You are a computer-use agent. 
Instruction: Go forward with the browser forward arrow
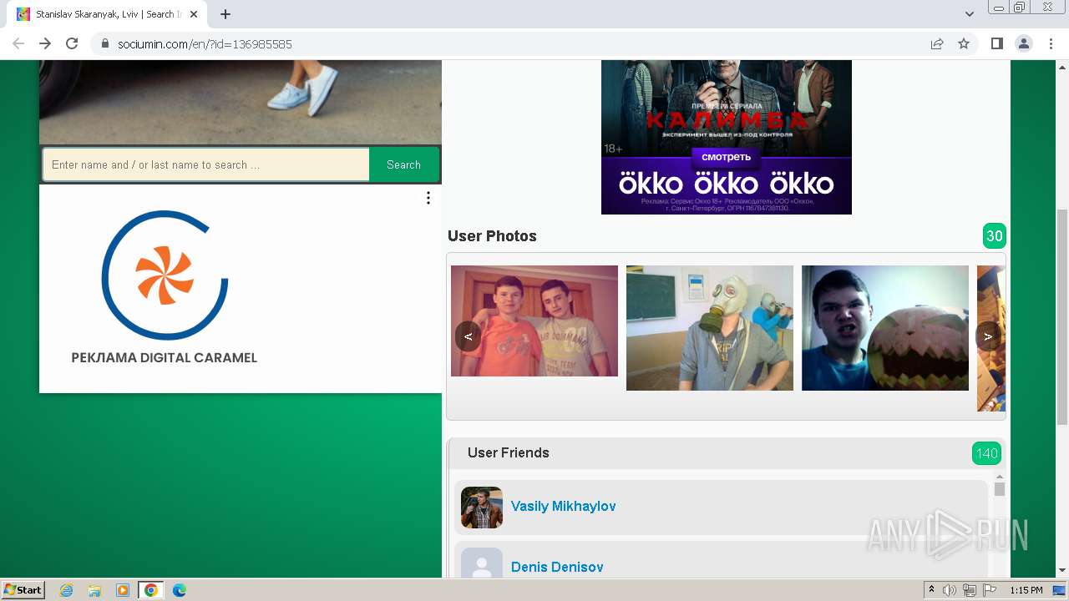[45, 43]
